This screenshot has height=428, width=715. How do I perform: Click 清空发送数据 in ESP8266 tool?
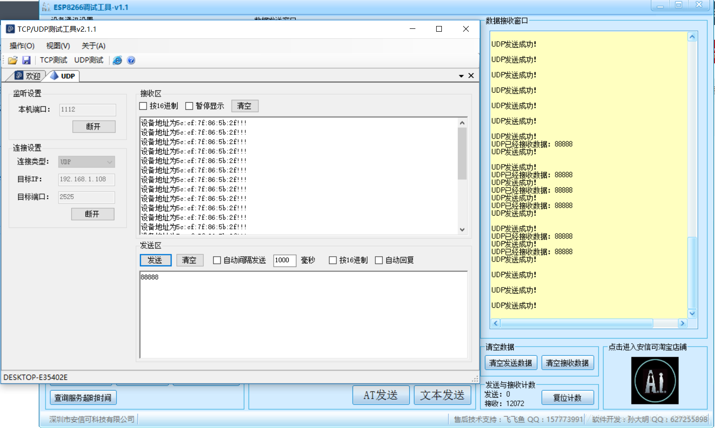511,363
